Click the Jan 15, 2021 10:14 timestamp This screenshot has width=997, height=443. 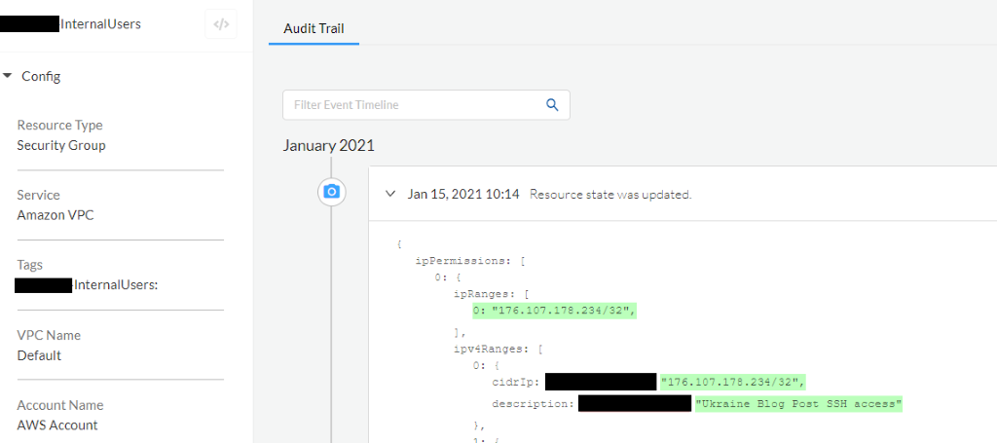point(462,194)
